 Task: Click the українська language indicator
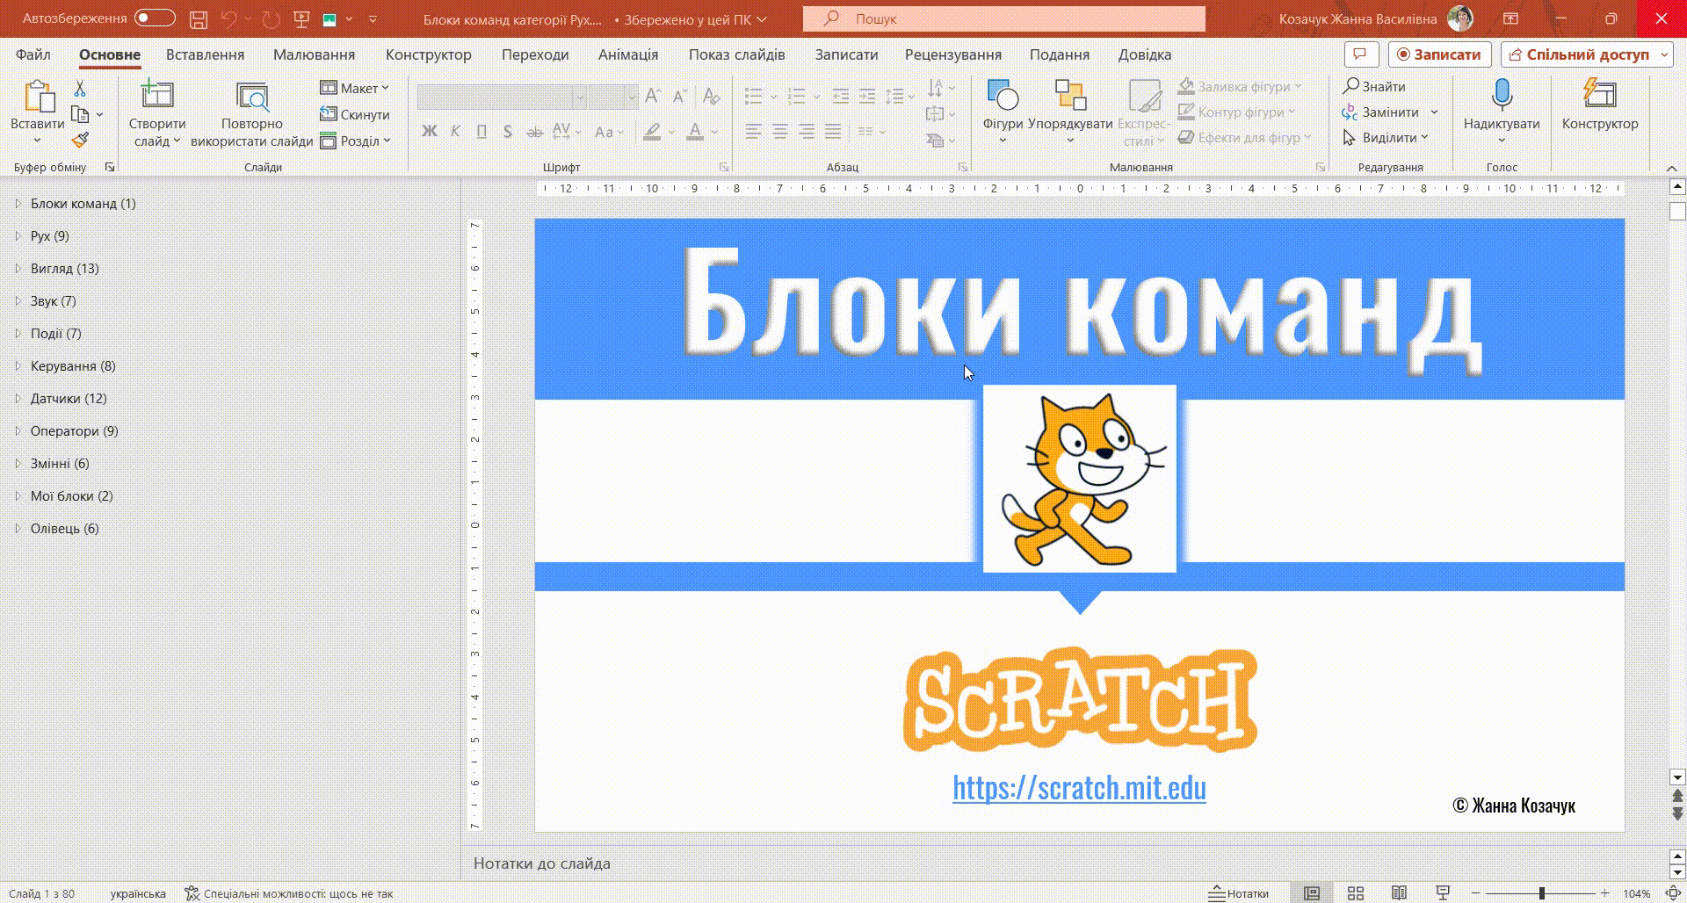[138, 893]
